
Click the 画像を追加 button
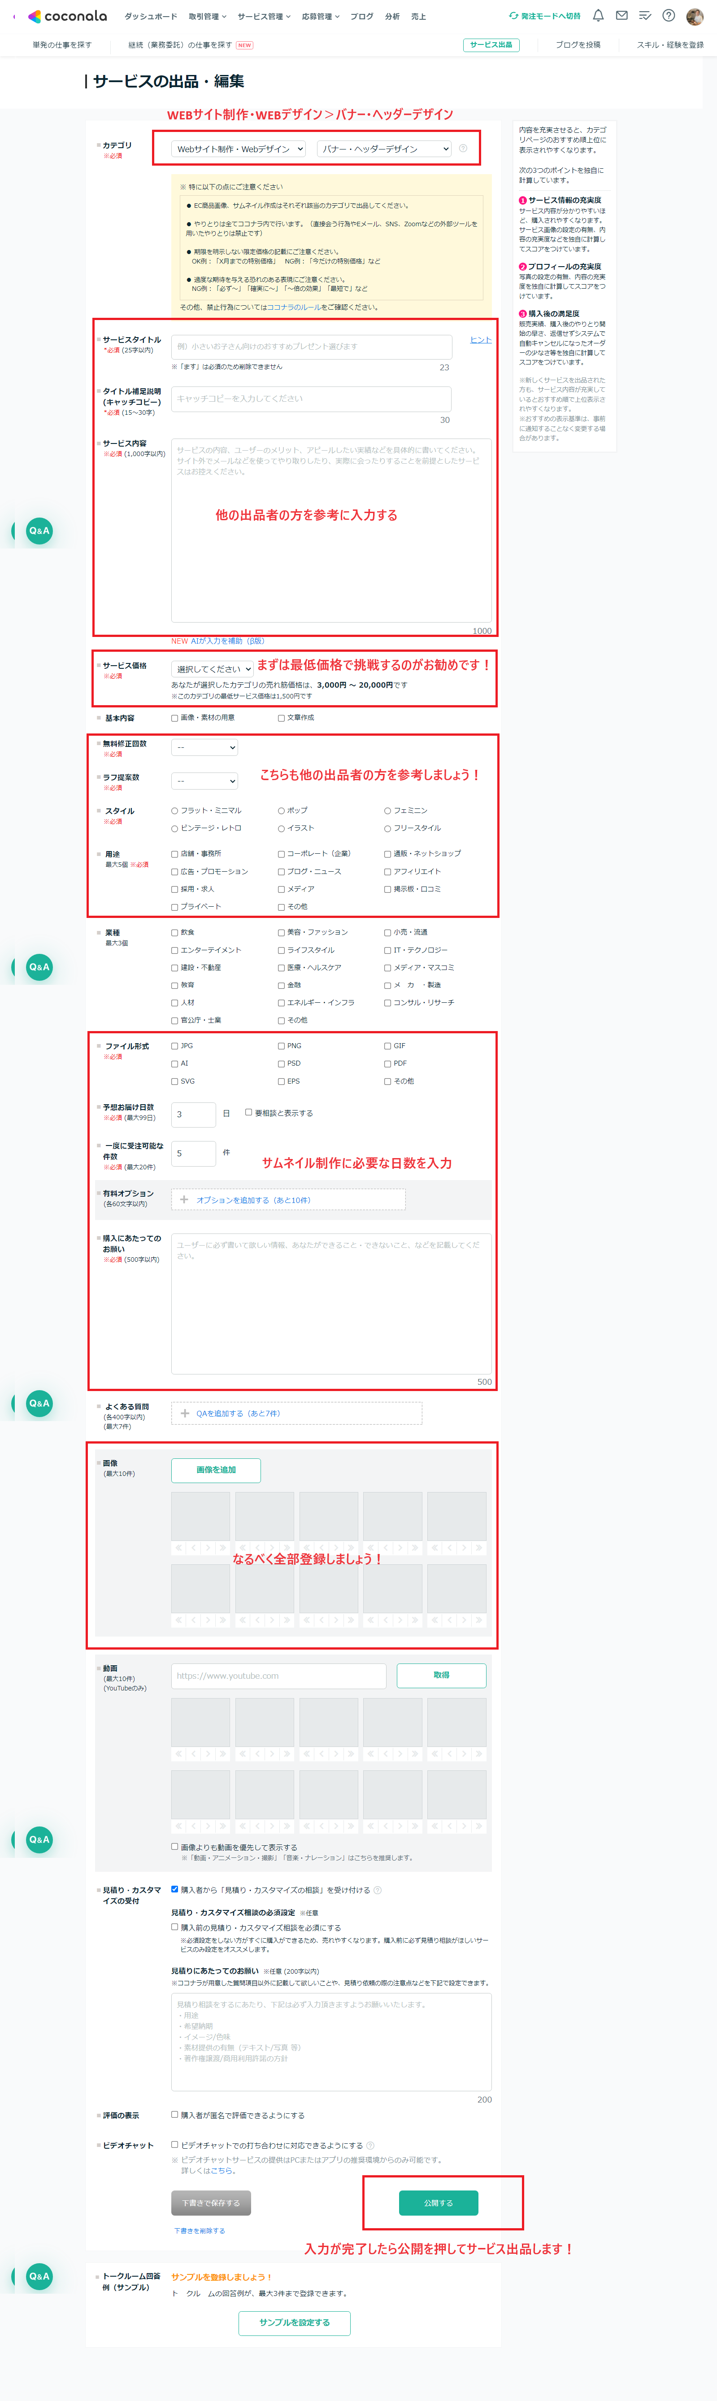click(216, 1470)
